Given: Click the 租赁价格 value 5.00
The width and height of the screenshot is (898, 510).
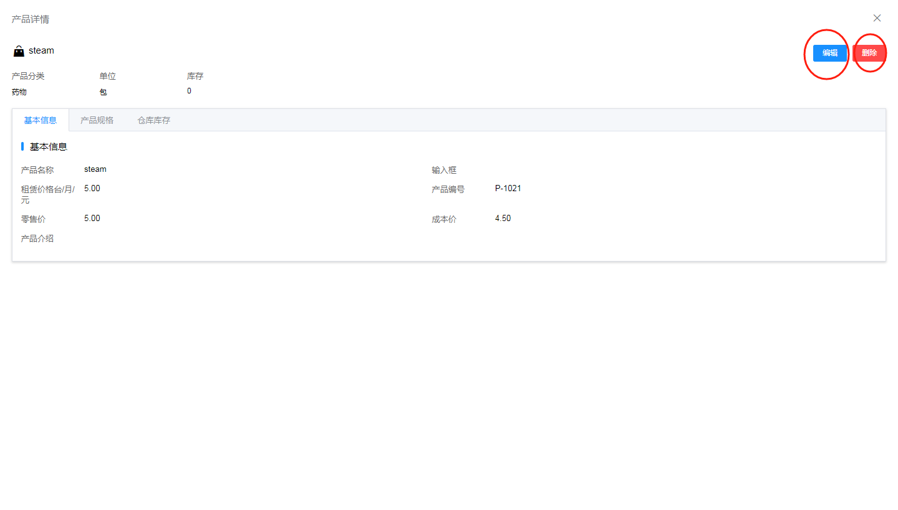Looking at the screenshot, I should pyautogui.click(x=92, y=188).
